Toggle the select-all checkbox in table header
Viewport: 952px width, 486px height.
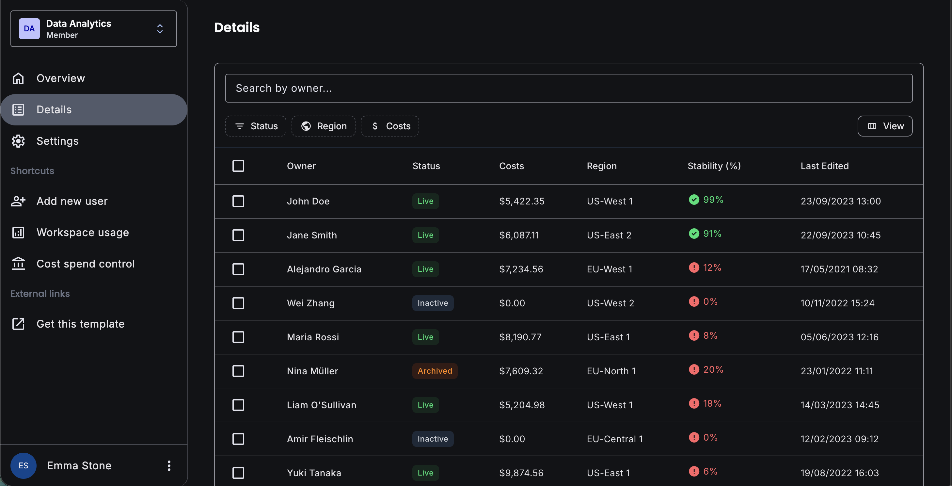pyautogui.click(x=238, y=166)
